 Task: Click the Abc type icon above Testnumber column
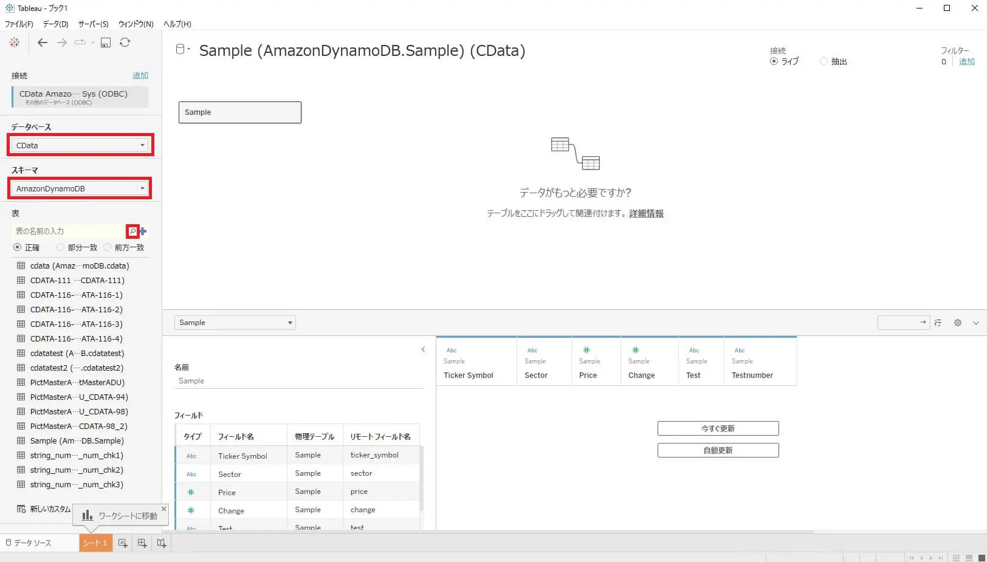coord(740,351)
